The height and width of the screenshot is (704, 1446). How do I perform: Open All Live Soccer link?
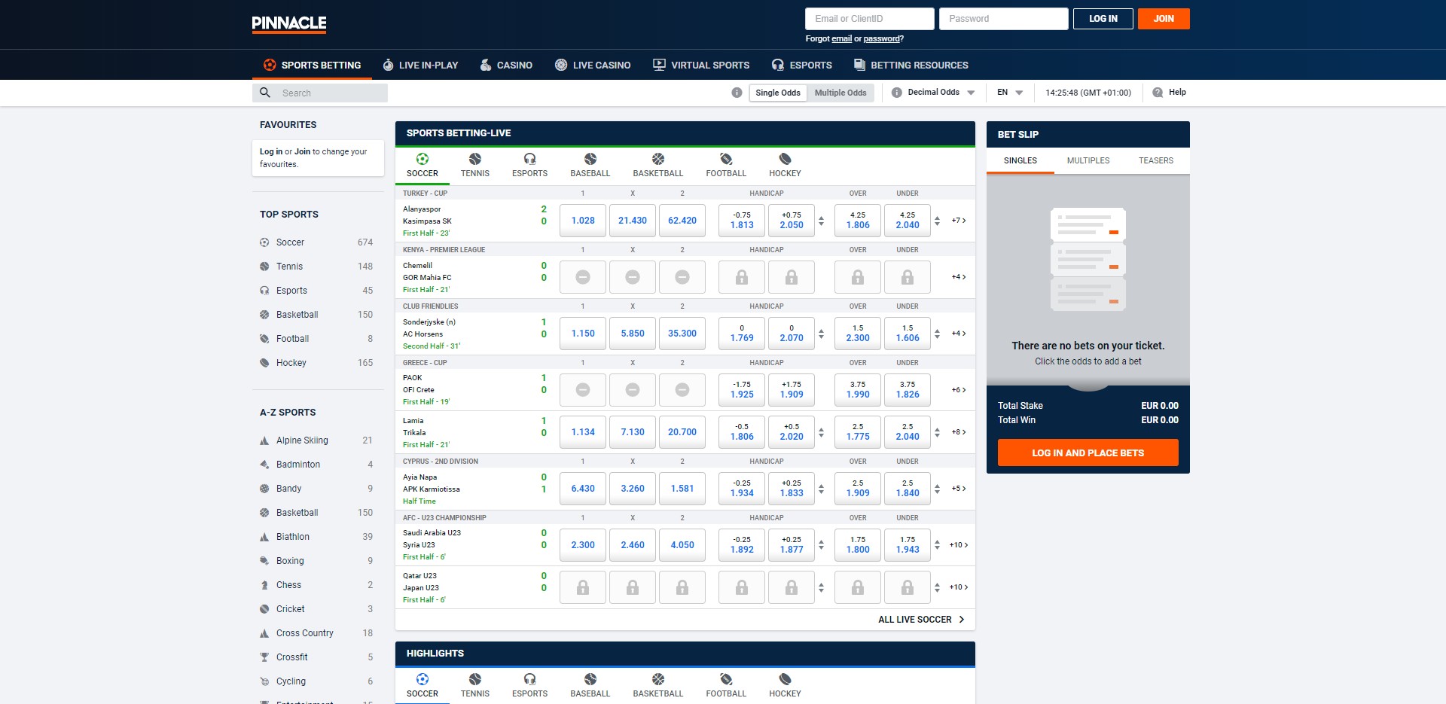[921, 620]
